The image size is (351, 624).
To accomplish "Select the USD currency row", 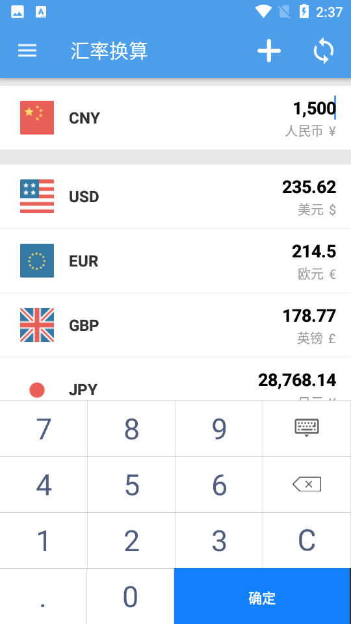I will (175, 196).
